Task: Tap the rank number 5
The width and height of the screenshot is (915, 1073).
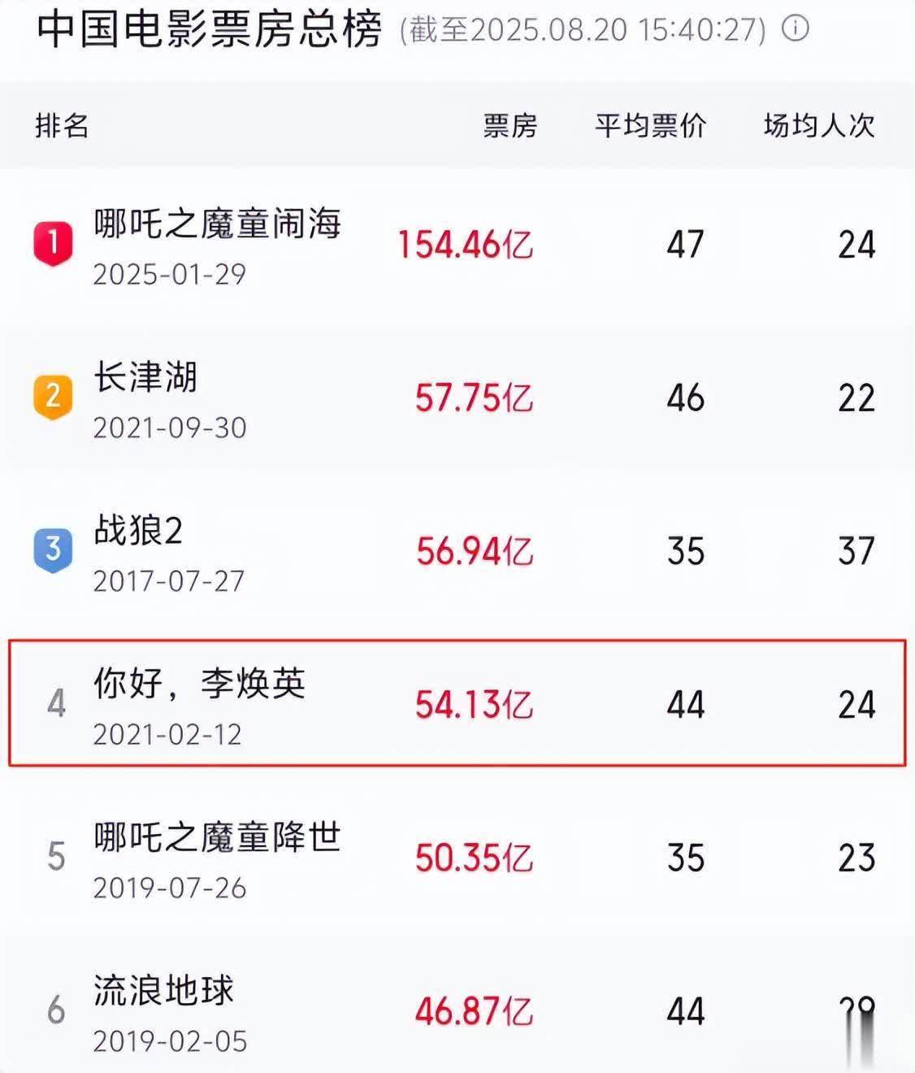Action: 56,857
